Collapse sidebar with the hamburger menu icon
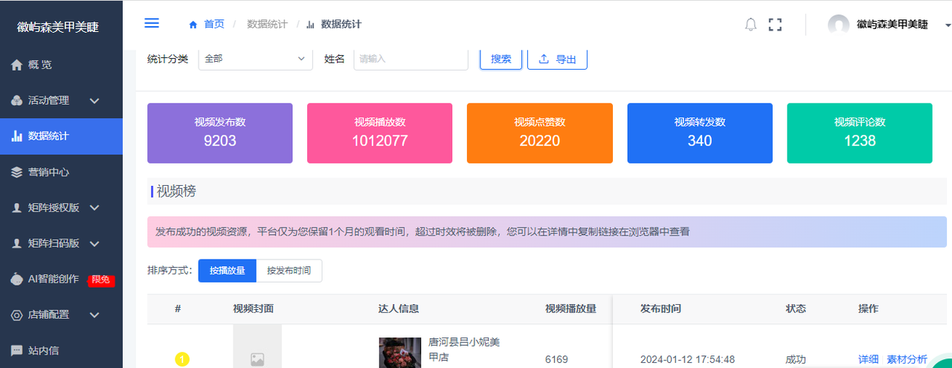Screen dimensions: 952x368 click(x=152, y=23)
